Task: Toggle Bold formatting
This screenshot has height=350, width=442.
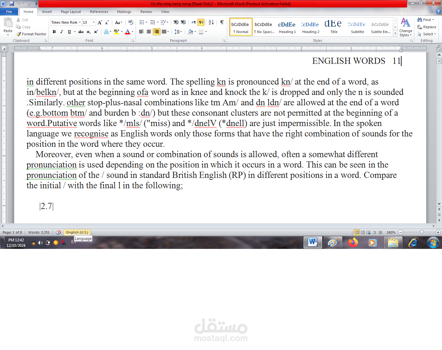Action: (54, 32)
